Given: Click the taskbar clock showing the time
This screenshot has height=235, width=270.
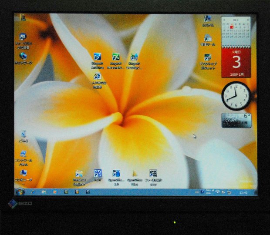Looking at the screenshot, I should point(243,192).
